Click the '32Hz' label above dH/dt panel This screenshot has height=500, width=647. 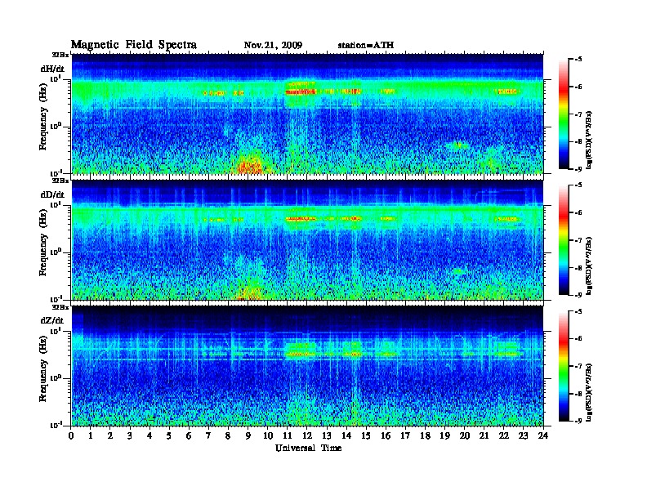click(60, 55)
